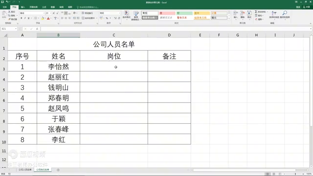Screen dimensions: 313x176
Task: Click the formula bar input area
Action: [x=176, y=29]
